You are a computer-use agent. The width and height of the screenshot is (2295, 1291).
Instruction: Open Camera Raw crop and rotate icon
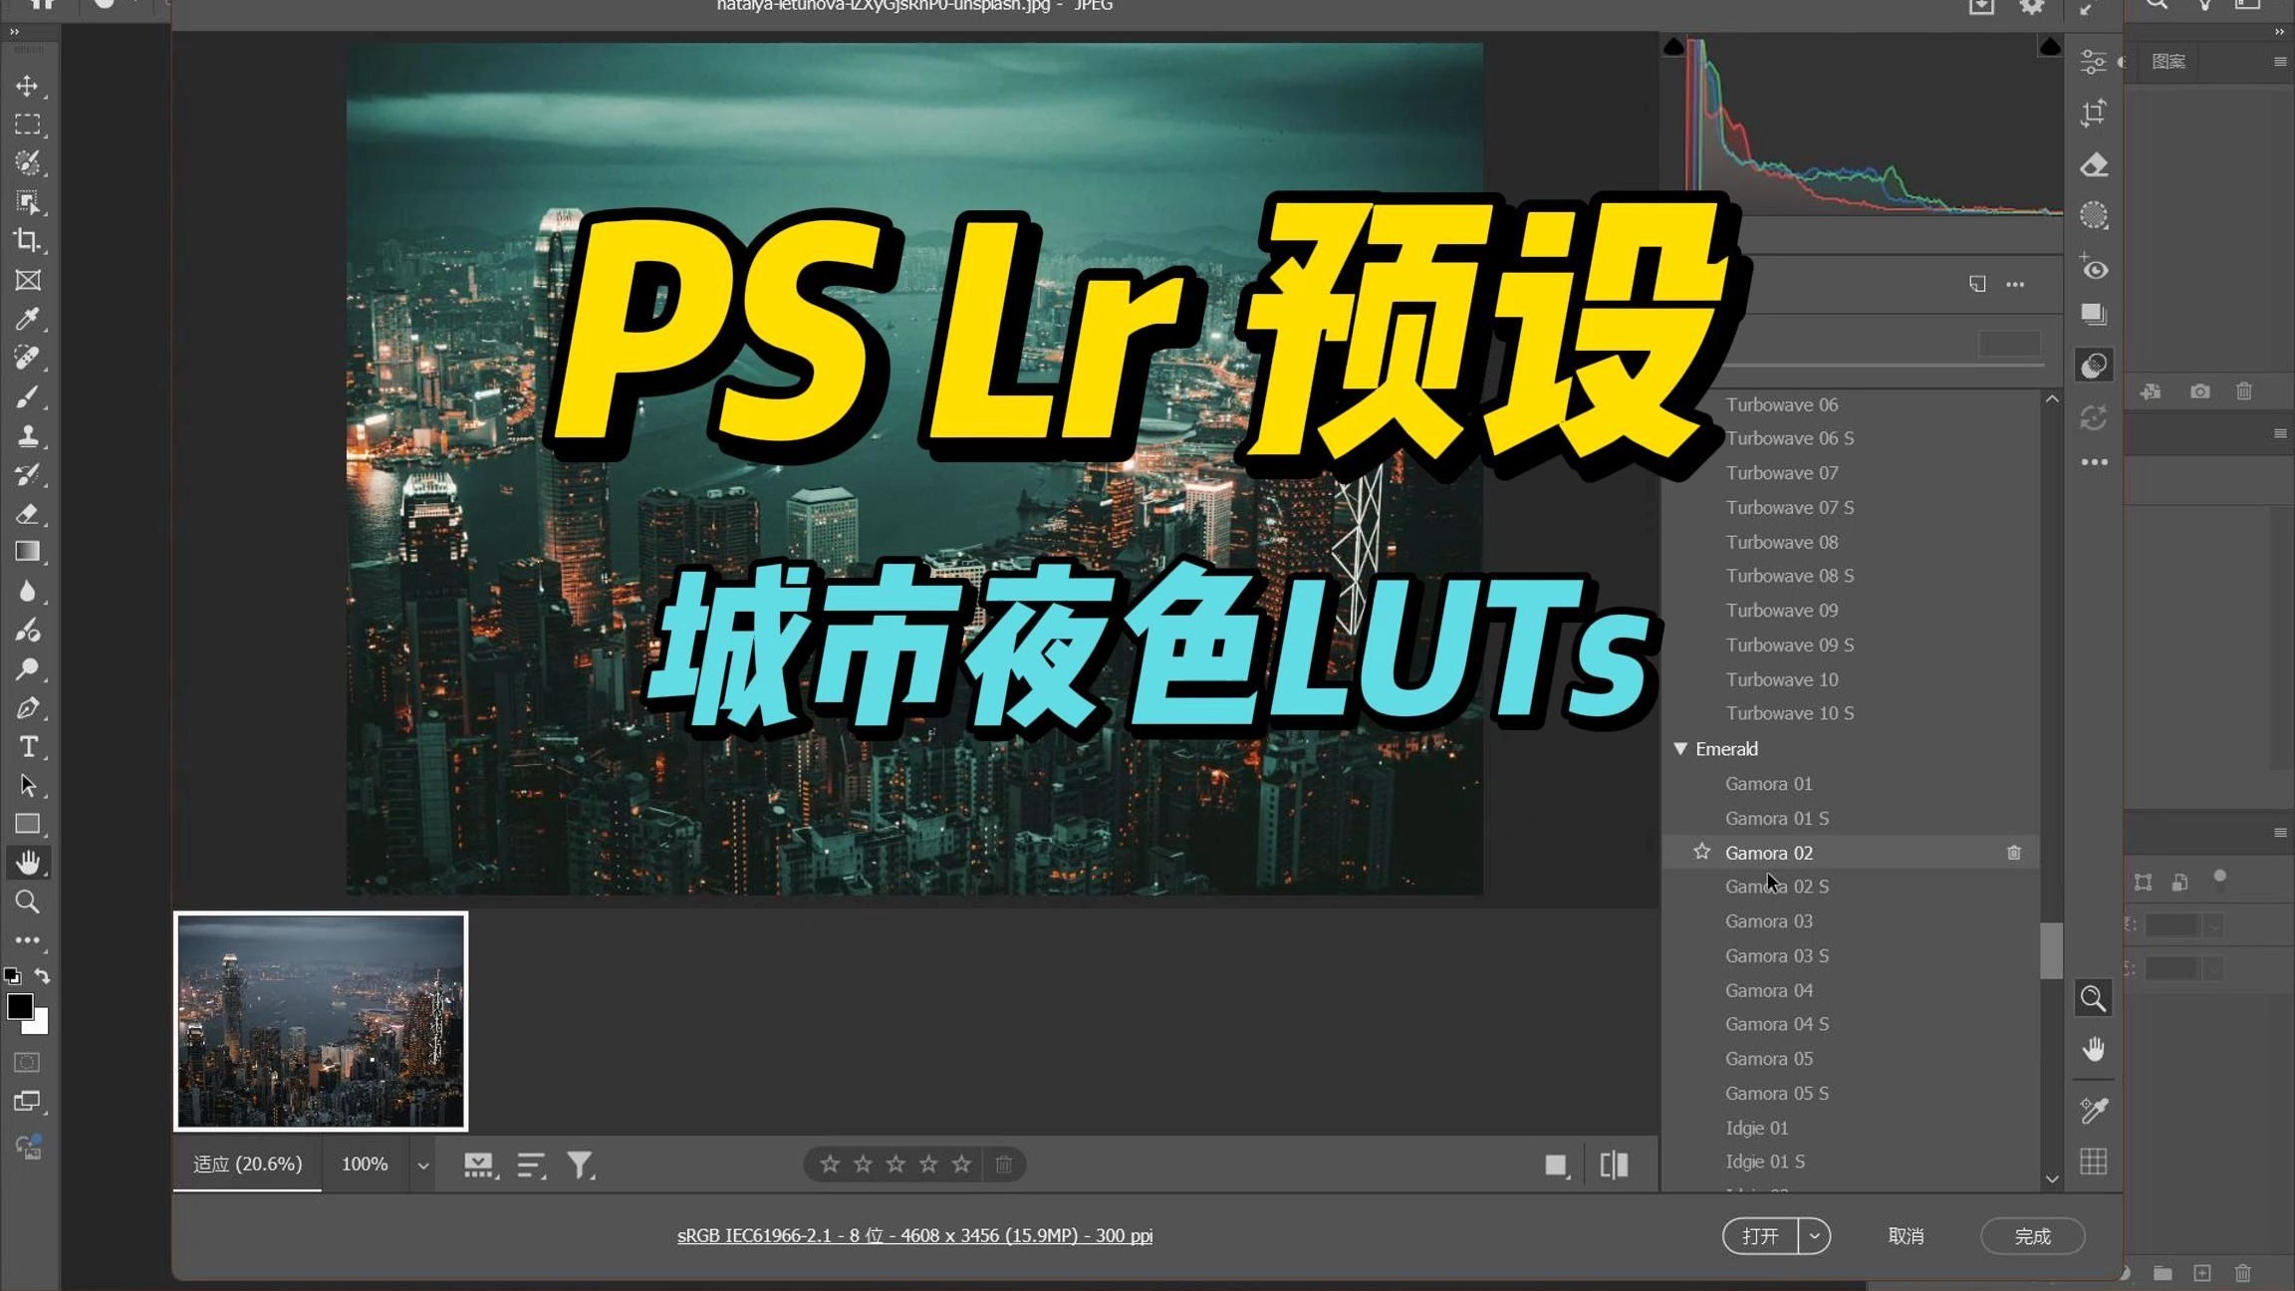coord(2093,113)
